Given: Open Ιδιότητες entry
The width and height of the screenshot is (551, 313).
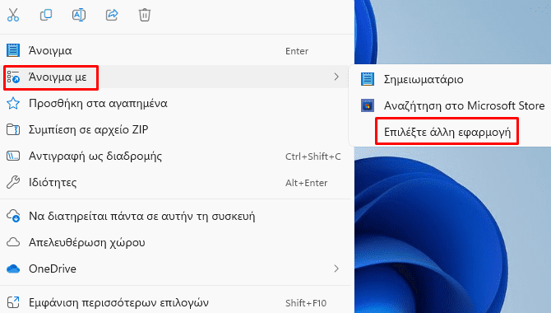Looking at the screenshot, I should [x=176, y=182].
